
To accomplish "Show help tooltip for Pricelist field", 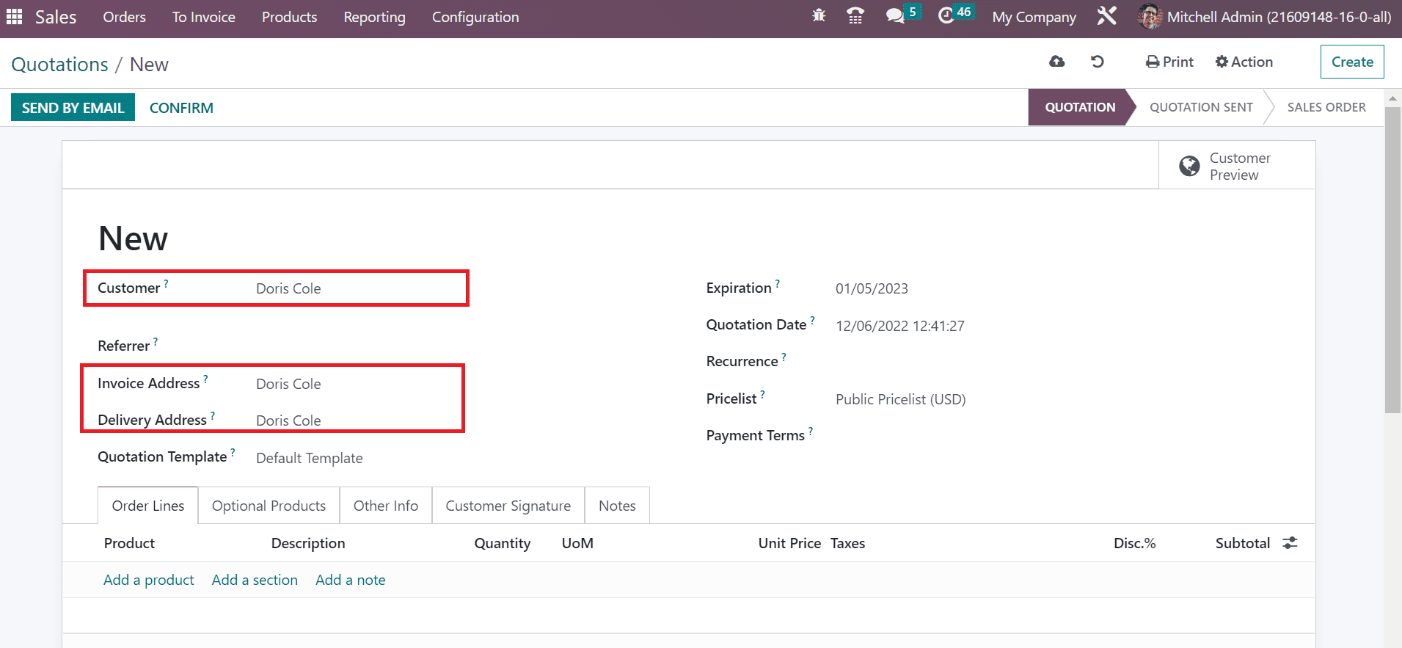I will click(x=762, y=394).
